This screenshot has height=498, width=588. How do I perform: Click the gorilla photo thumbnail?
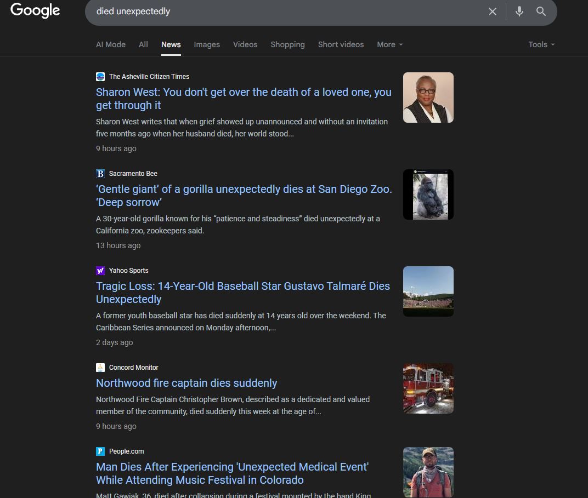(428, 194)
